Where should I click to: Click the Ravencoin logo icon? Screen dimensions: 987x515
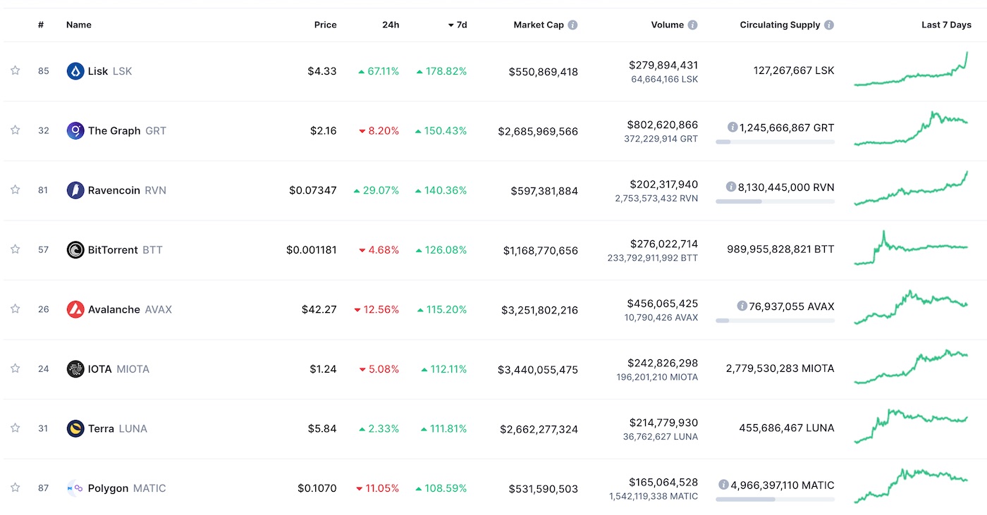click(x=75, y=190)
